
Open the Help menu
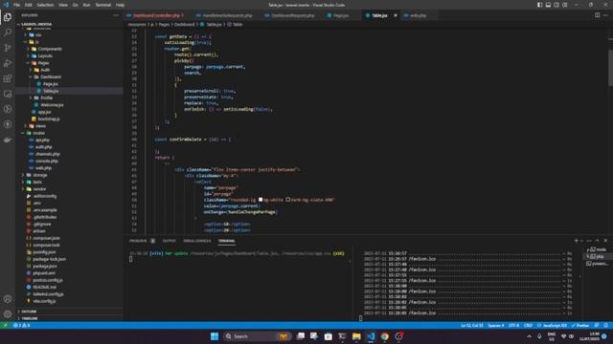coord(120,5)
